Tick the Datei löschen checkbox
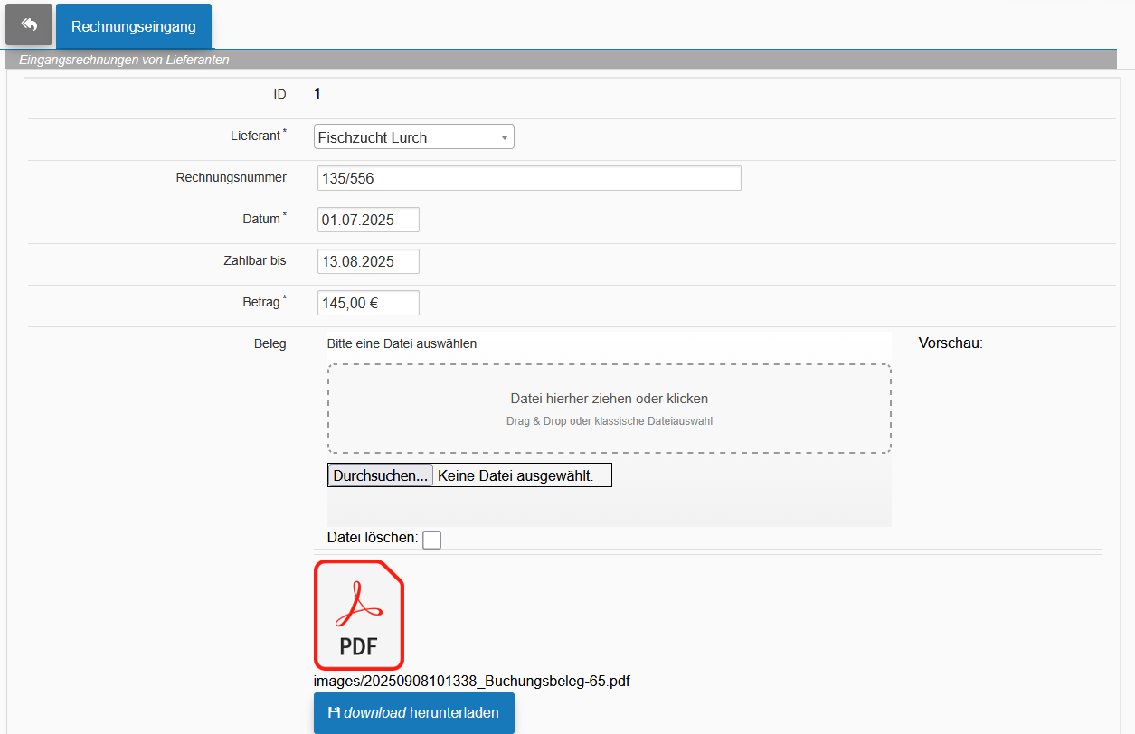 click(x=432, y=540)
